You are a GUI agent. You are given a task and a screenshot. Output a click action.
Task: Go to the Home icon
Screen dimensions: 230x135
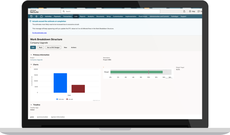coord(41,16)
